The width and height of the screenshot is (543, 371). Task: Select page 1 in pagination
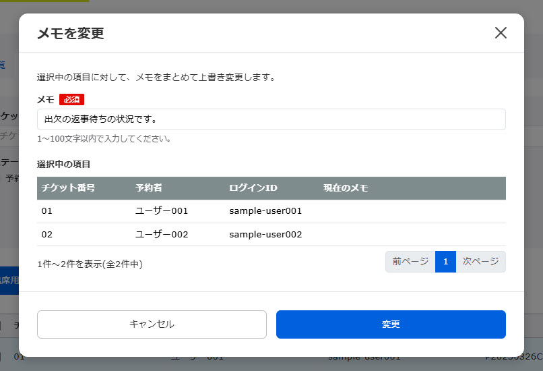click(x=445, y=262)
